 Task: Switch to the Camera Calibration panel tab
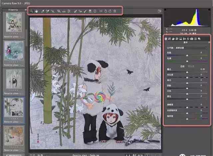[x=192, y=39]
